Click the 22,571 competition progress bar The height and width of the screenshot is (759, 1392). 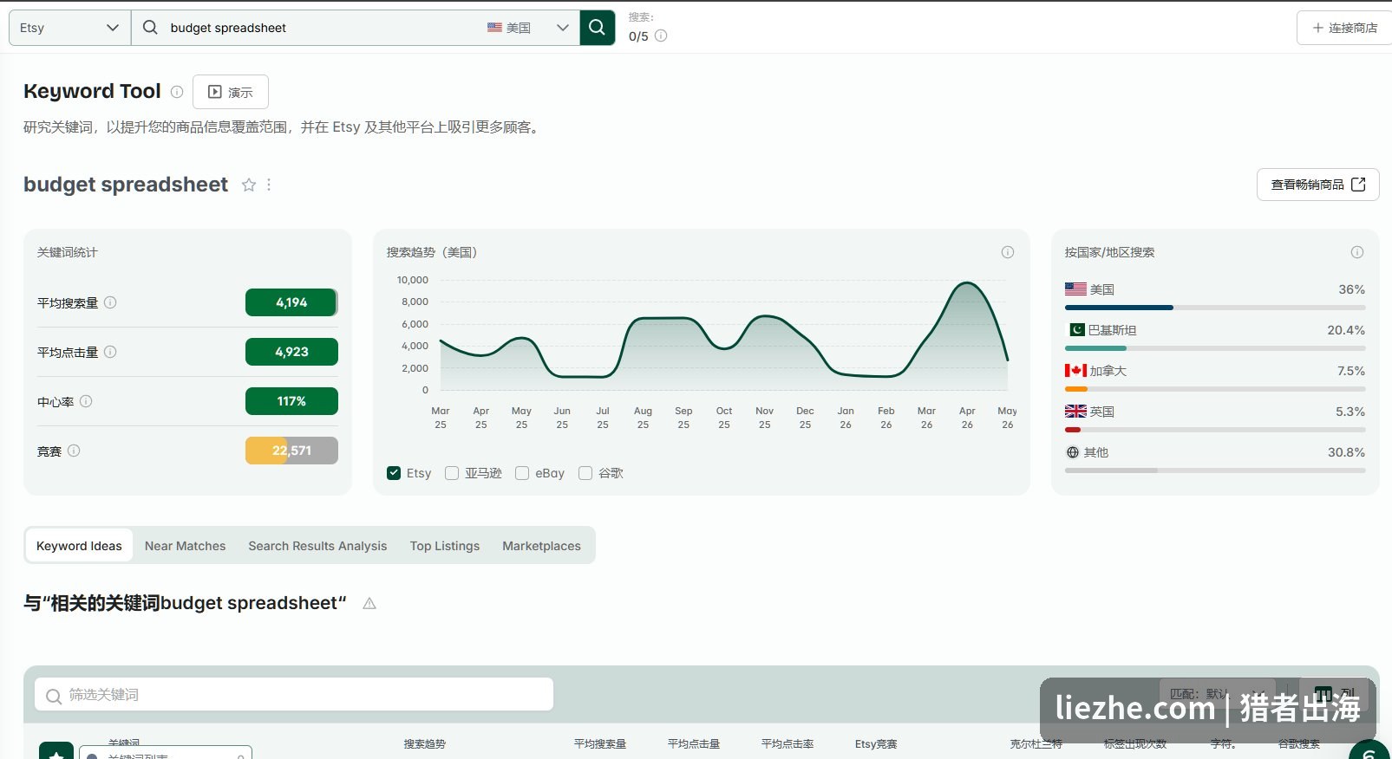tap(291, 451)
